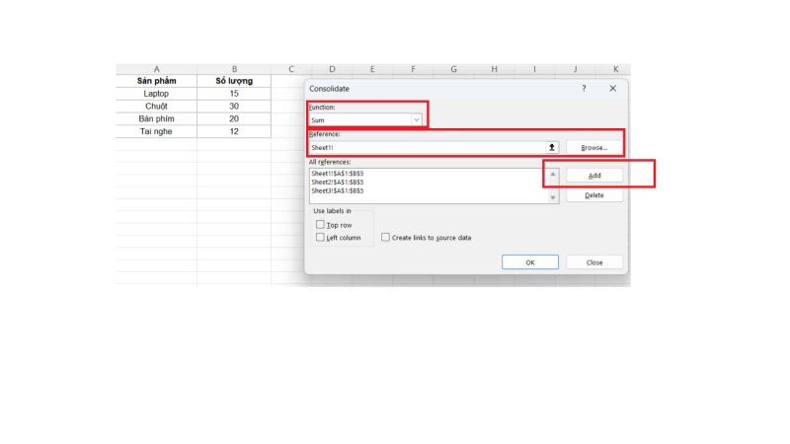Click the references list scroll up arrow

click(553, 175)
